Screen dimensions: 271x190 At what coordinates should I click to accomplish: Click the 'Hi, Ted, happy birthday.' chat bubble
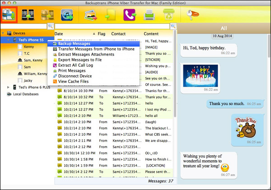click(209, 50)
